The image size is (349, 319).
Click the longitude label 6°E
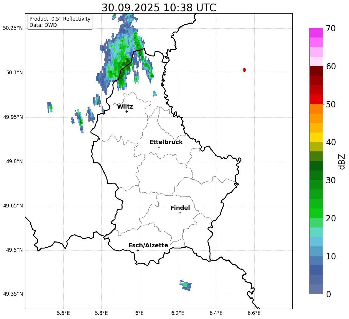[x=139, y=313]
